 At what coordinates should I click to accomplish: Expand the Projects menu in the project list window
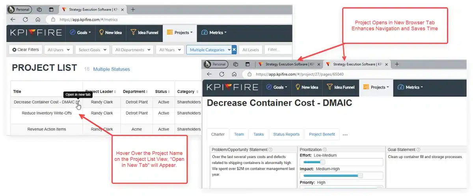tap(180, 33)
